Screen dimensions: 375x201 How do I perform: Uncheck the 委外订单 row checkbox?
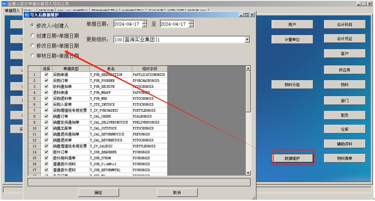point(46,152)
